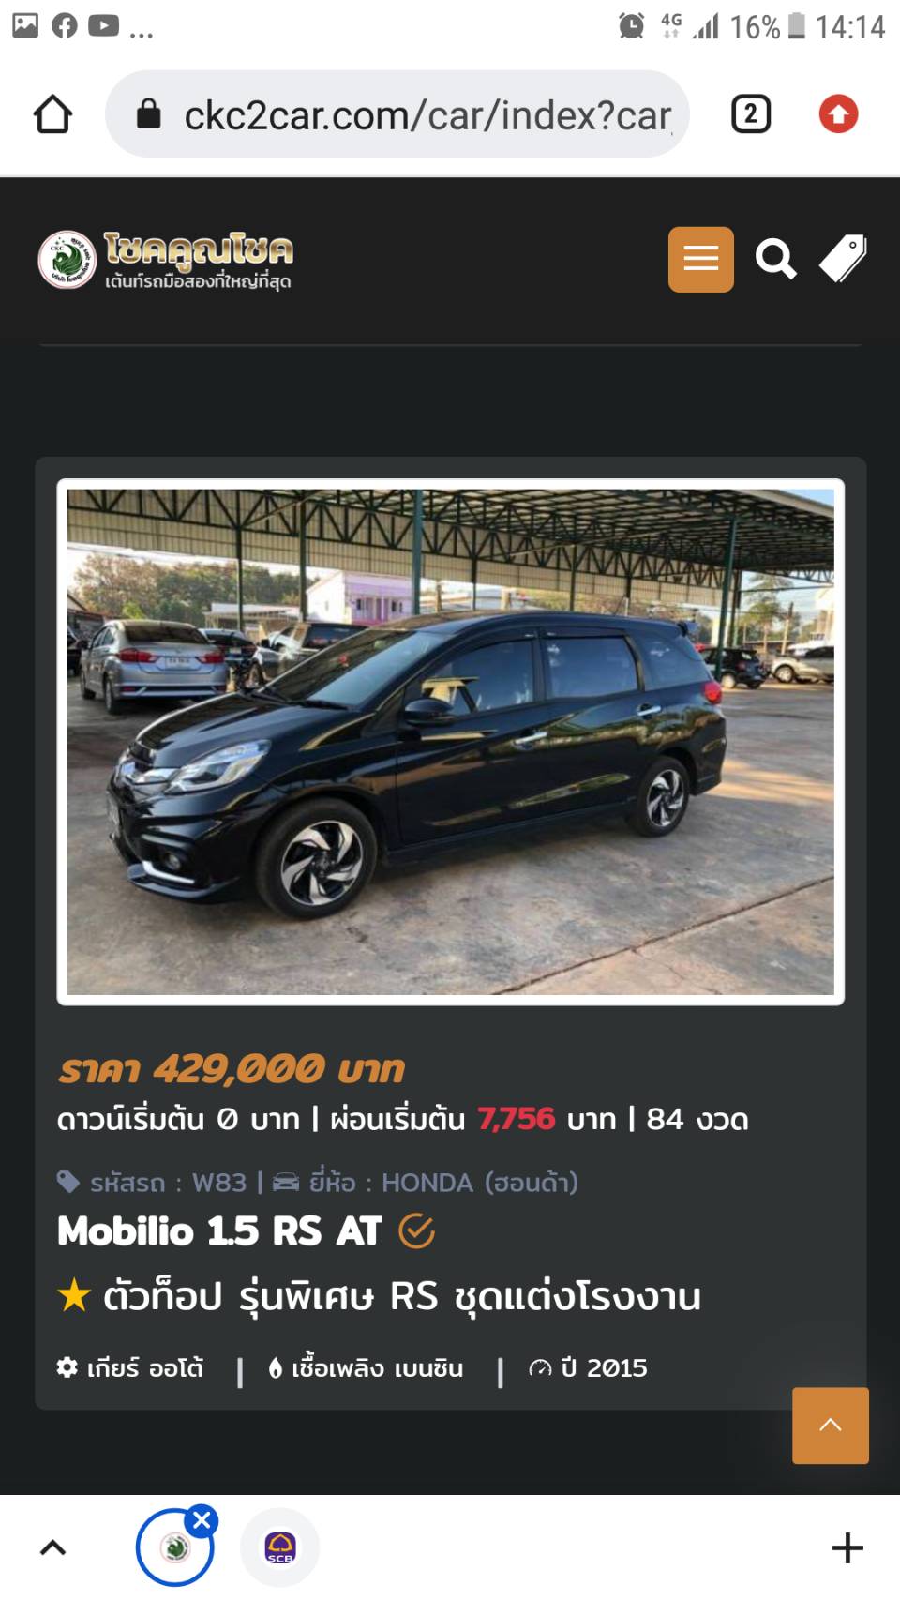Open the price tag icon

click(x=843, y=259)
